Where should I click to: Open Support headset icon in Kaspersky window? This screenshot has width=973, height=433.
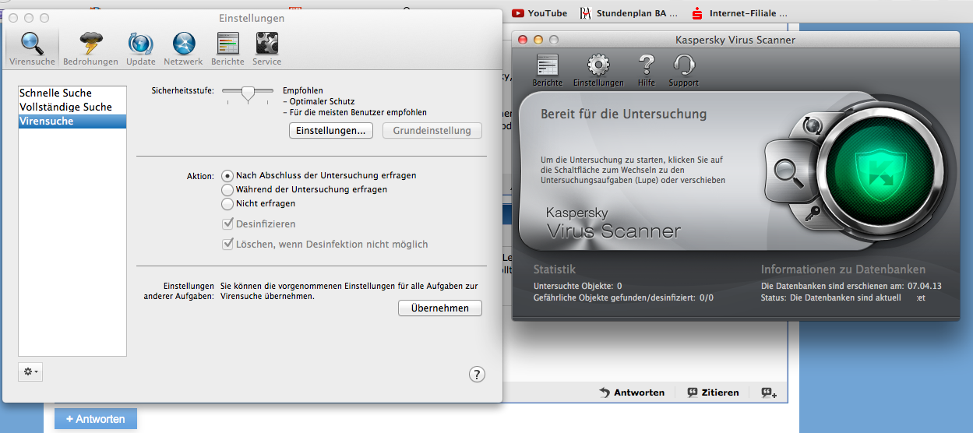[x=683, y=70]
